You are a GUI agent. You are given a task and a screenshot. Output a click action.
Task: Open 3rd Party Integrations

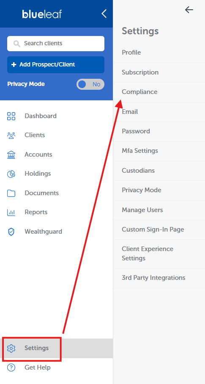coord(159,278)
